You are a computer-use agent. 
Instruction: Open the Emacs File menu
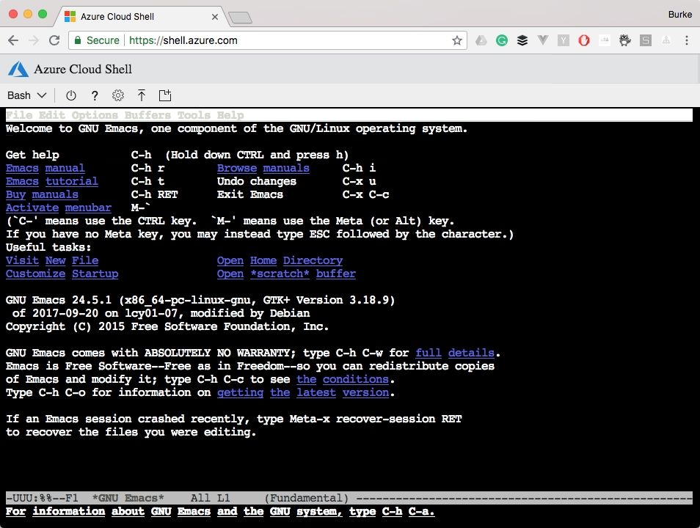pyautogui.click(x=17, y=115)
